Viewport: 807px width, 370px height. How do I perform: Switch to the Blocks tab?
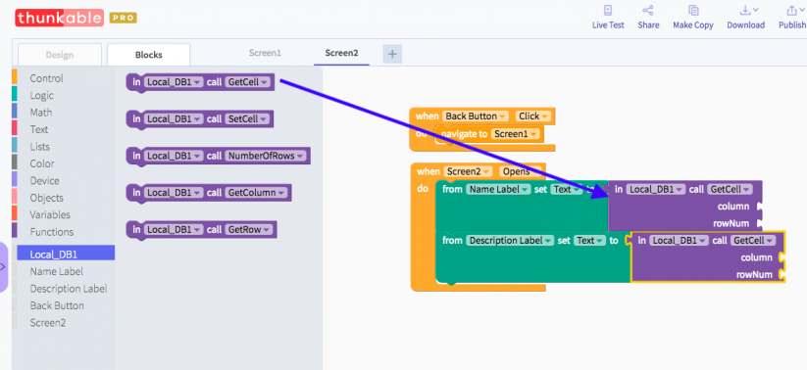coord(149,55)
